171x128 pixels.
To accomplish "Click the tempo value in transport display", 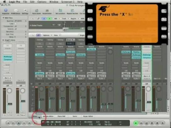I will pyautogui.click(x=88, y=122).
